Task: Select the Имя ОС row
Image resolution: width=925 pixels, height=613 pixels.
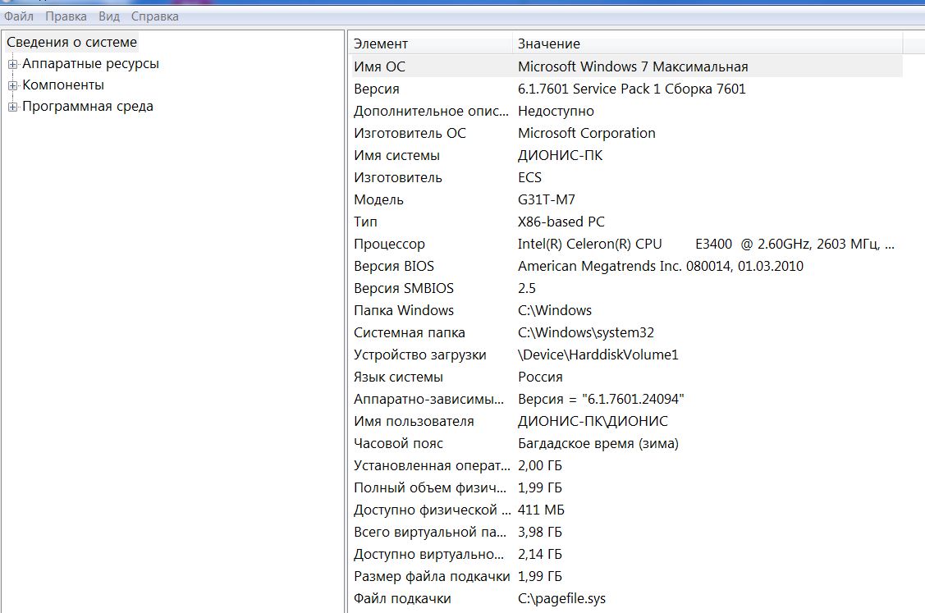Action: point(627,66)
